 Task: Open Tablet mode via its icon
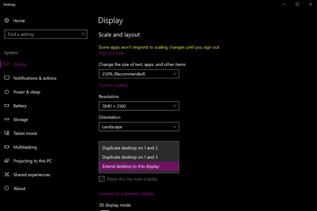tap(7, 133)
